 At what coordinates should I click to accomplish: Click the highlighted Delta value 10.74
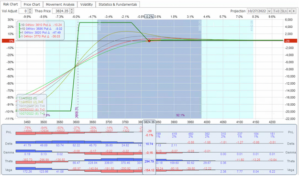[149, 144]
